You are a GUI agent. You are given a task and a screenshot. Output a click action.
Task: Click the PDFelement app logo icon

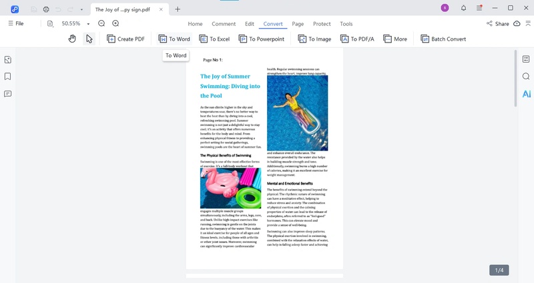pos(15,9)
